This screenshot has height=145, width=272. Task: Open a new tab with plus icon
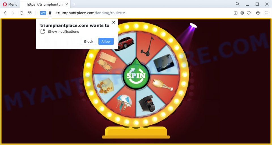74,4
